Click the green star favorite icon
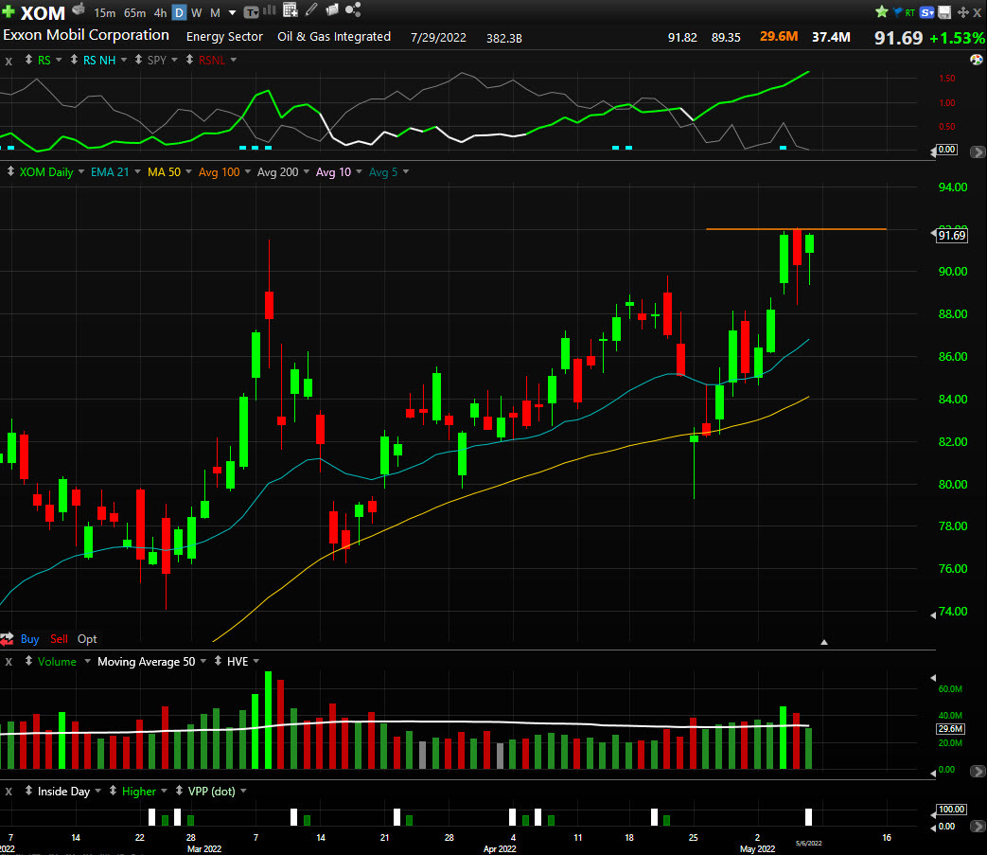This screenshot has height=855, width=987. [x=882, y=11]
